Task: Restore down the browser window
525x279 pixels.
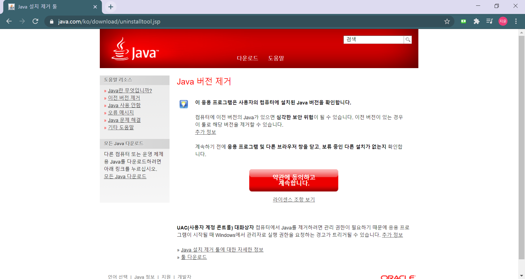Action: [497, 6]
